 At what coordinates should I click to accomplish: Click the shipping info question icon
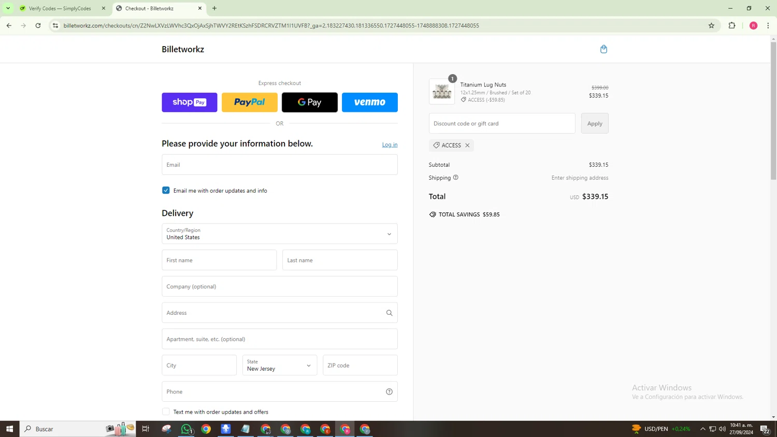pos(456,177)
